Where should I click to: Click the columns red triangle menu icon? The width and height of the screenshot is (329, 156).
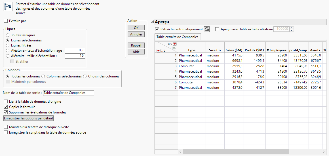tap(175, 44)
